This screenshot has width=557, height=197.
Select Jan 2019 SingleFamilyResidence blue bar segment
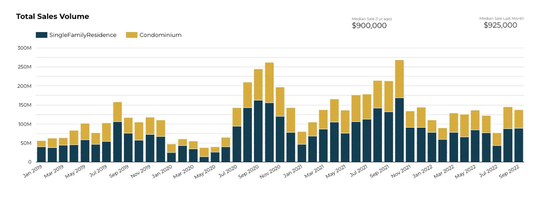pyautogui.click(x=41, y=154)
